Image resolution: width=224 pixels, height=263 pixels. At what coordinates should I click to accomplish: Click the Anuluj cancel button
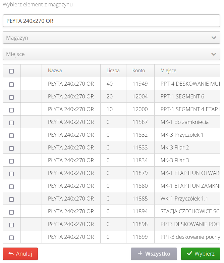point(20,254)
